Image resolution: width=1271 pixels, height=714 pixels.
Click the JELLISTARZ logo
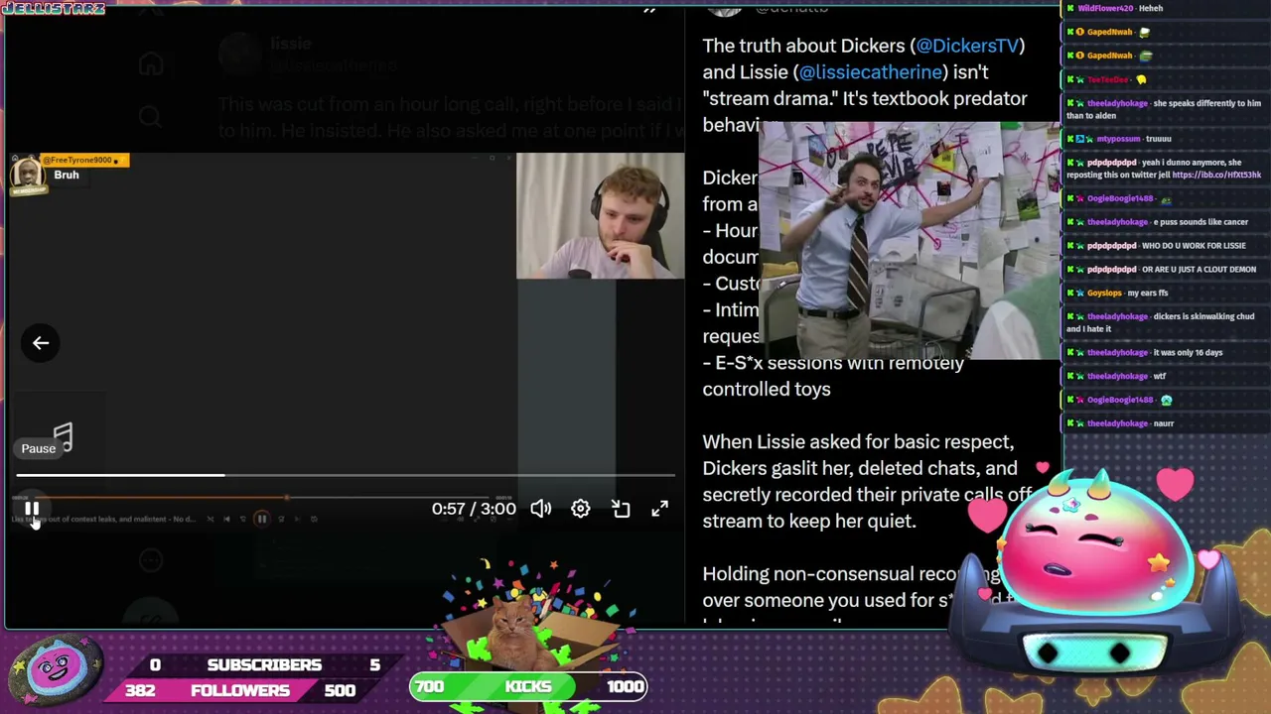56,8
